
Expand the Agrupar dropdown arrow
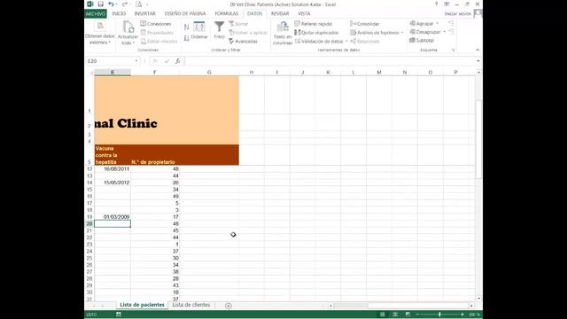click(437, 24)
